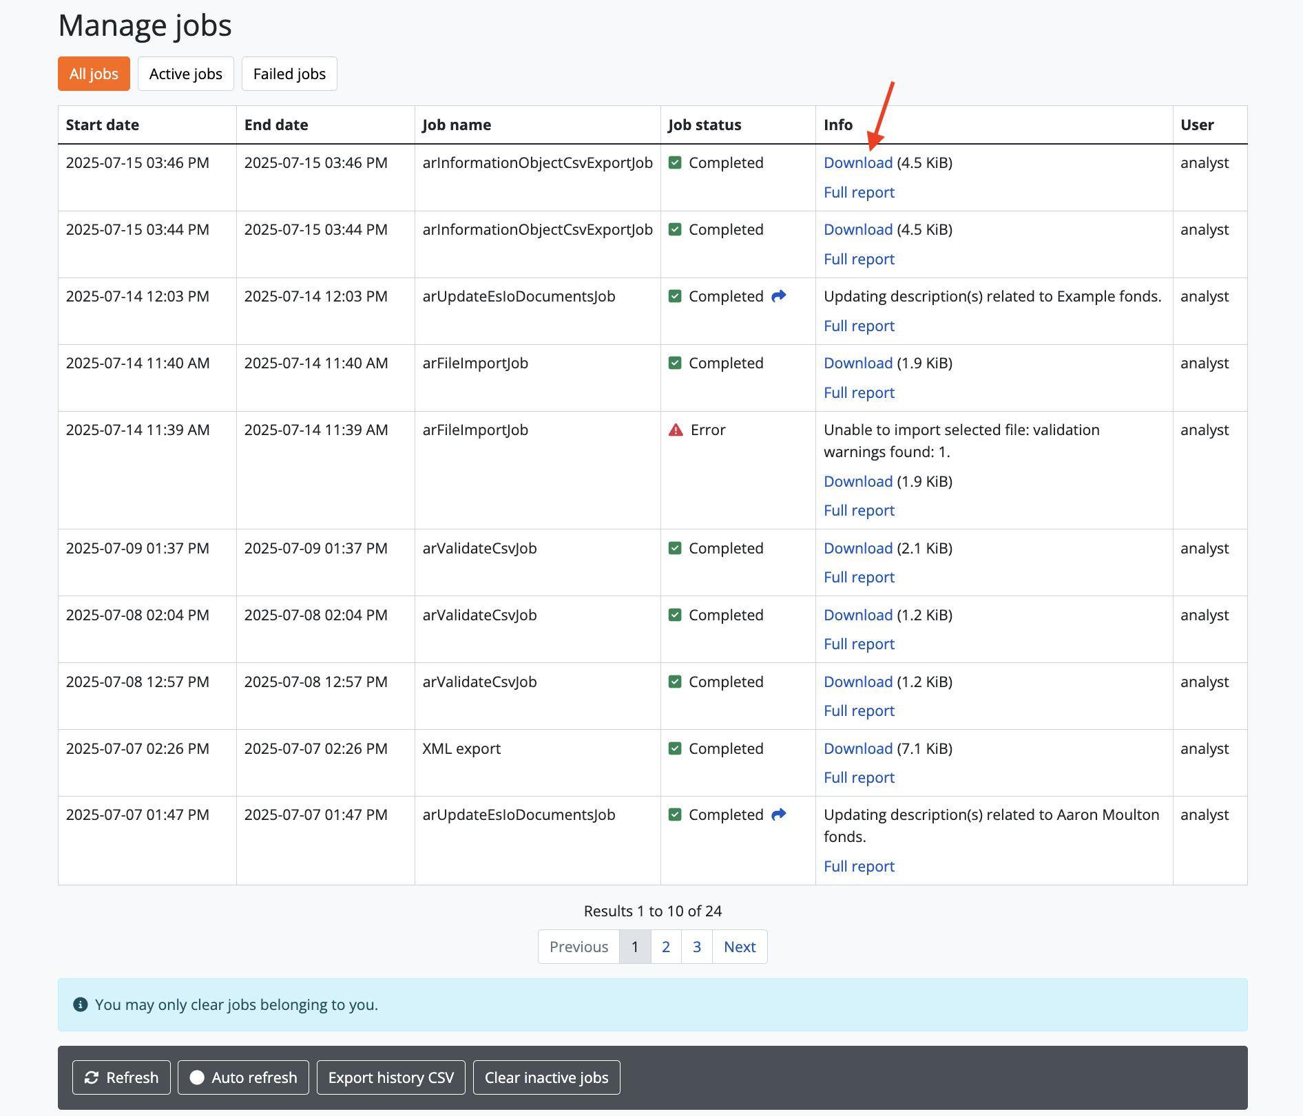Click green check icon for XML export job
Screen dimensions: 1303x1116
point(675,748)
